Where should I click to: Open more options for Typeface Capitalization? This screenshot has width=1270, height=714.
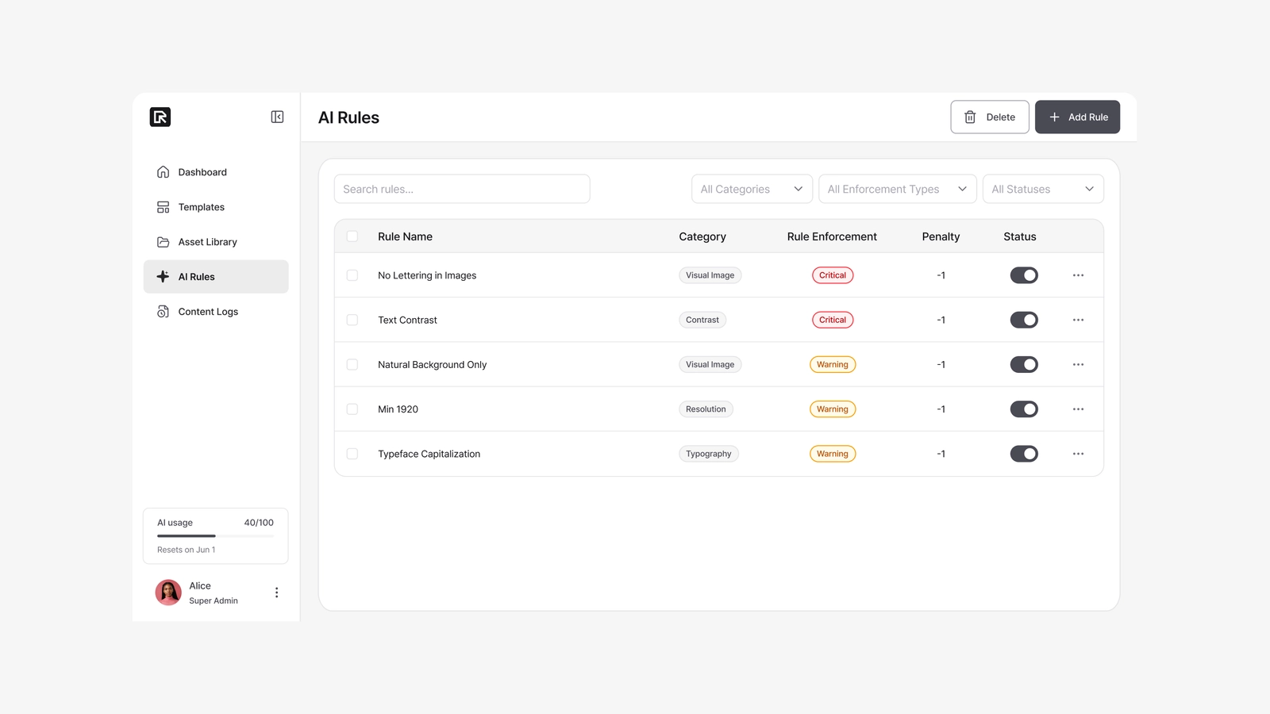(x=1078, y=454)
